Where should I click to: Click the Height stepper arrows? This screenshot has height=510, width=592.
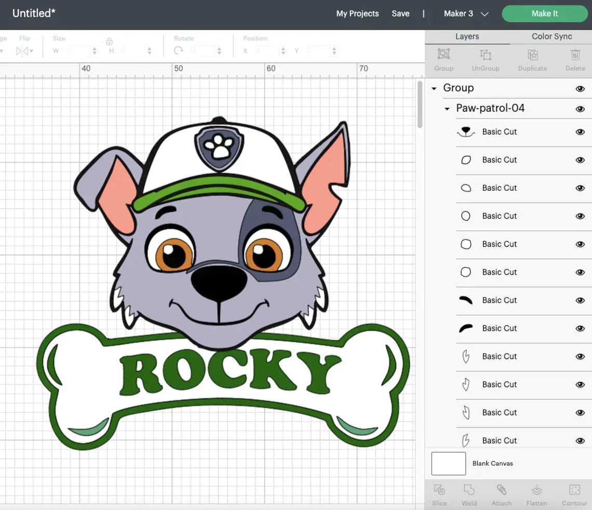point(150,50)
